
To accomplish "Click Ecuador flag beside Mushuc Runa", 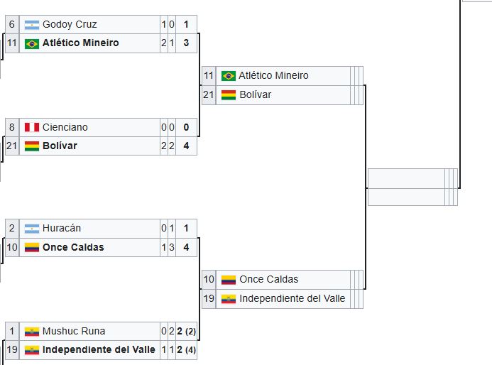I will point(31,332).
